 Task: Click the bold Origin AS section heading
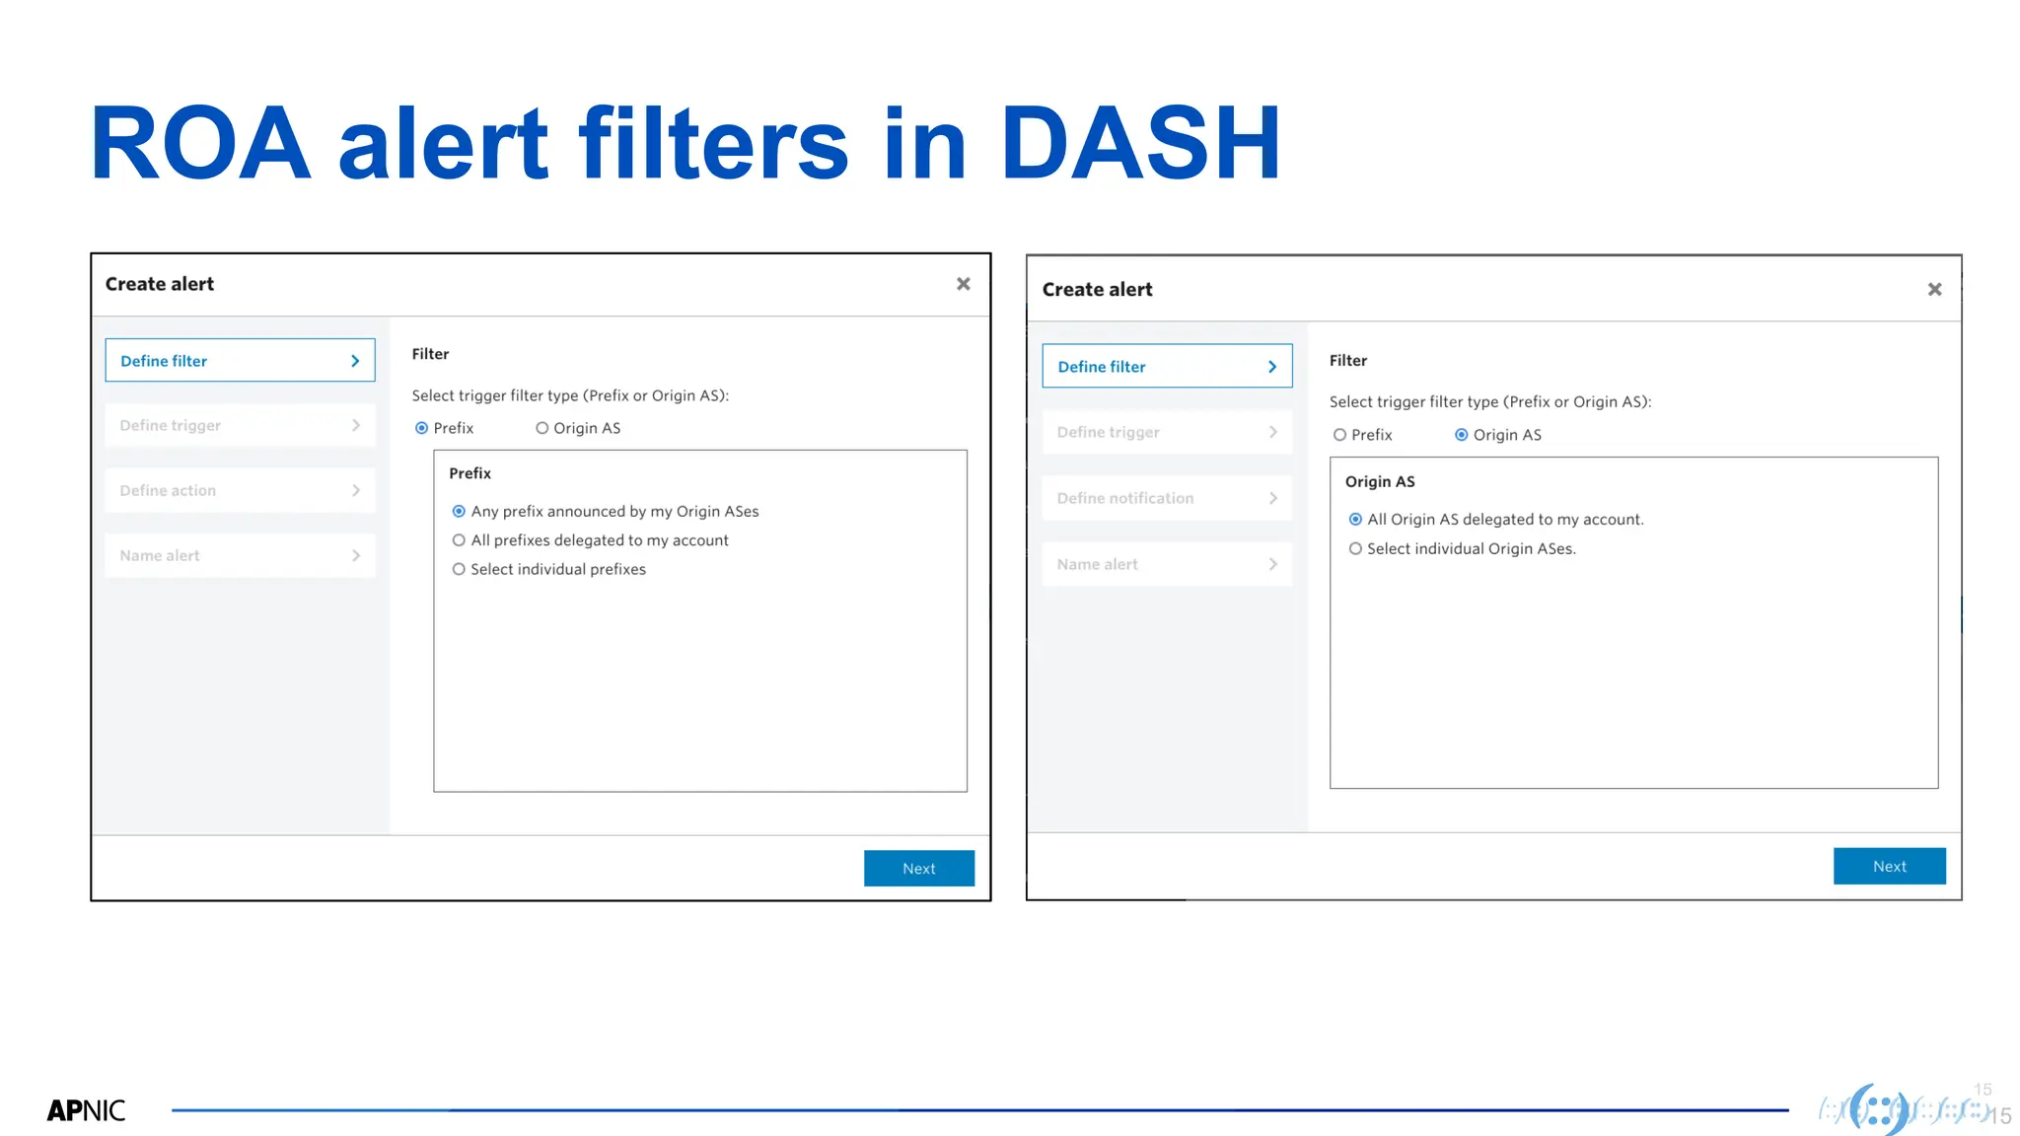tap(1380, 481)
